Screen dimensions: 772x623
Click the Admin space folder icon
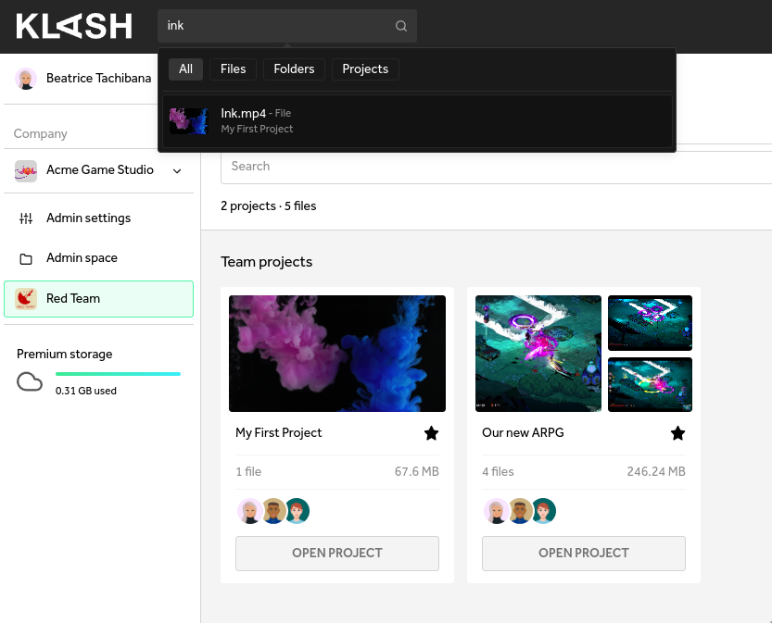(26, 259)
